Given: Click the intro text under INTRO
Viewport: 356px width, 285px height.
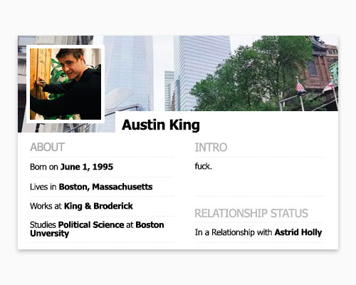Looking at the screenshot, I should tap(204, 166).
